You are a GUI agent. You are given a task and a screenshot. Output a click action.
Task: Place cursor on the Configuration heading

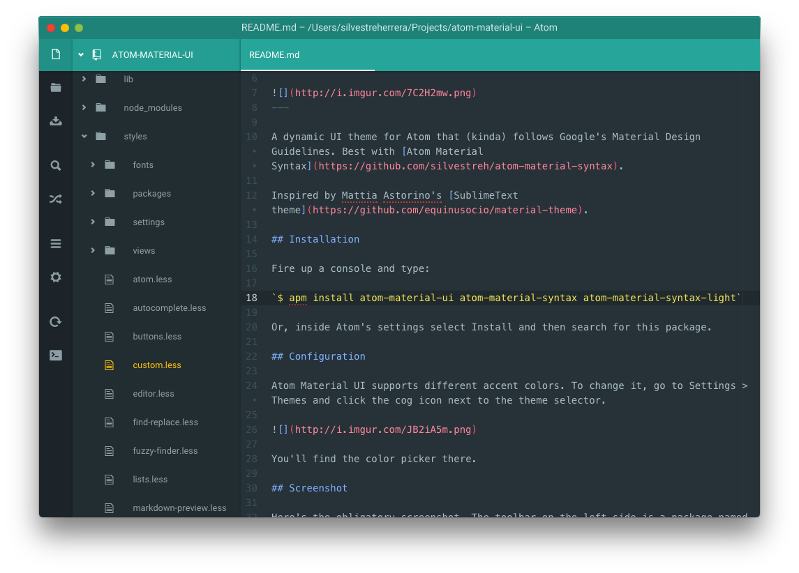(x=318, y=356)
